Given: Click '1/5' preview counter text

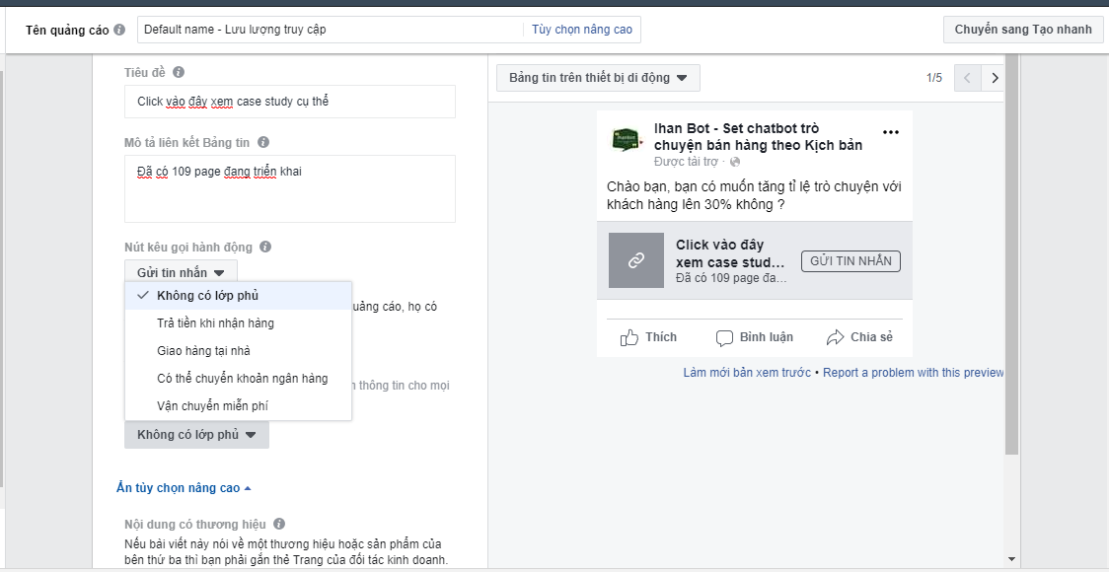Looking at the screenshot, I should [x=934, y=78].
